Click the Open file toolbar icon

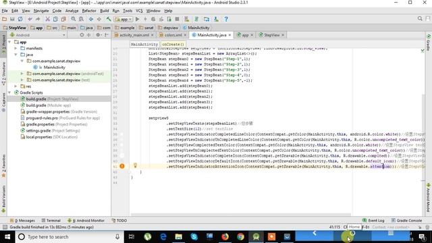coord(4,20)
